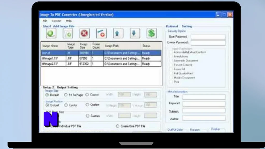Screen dimensions: 265x149
Task: Click the Keyword meta information field
Action: [204, 103]
